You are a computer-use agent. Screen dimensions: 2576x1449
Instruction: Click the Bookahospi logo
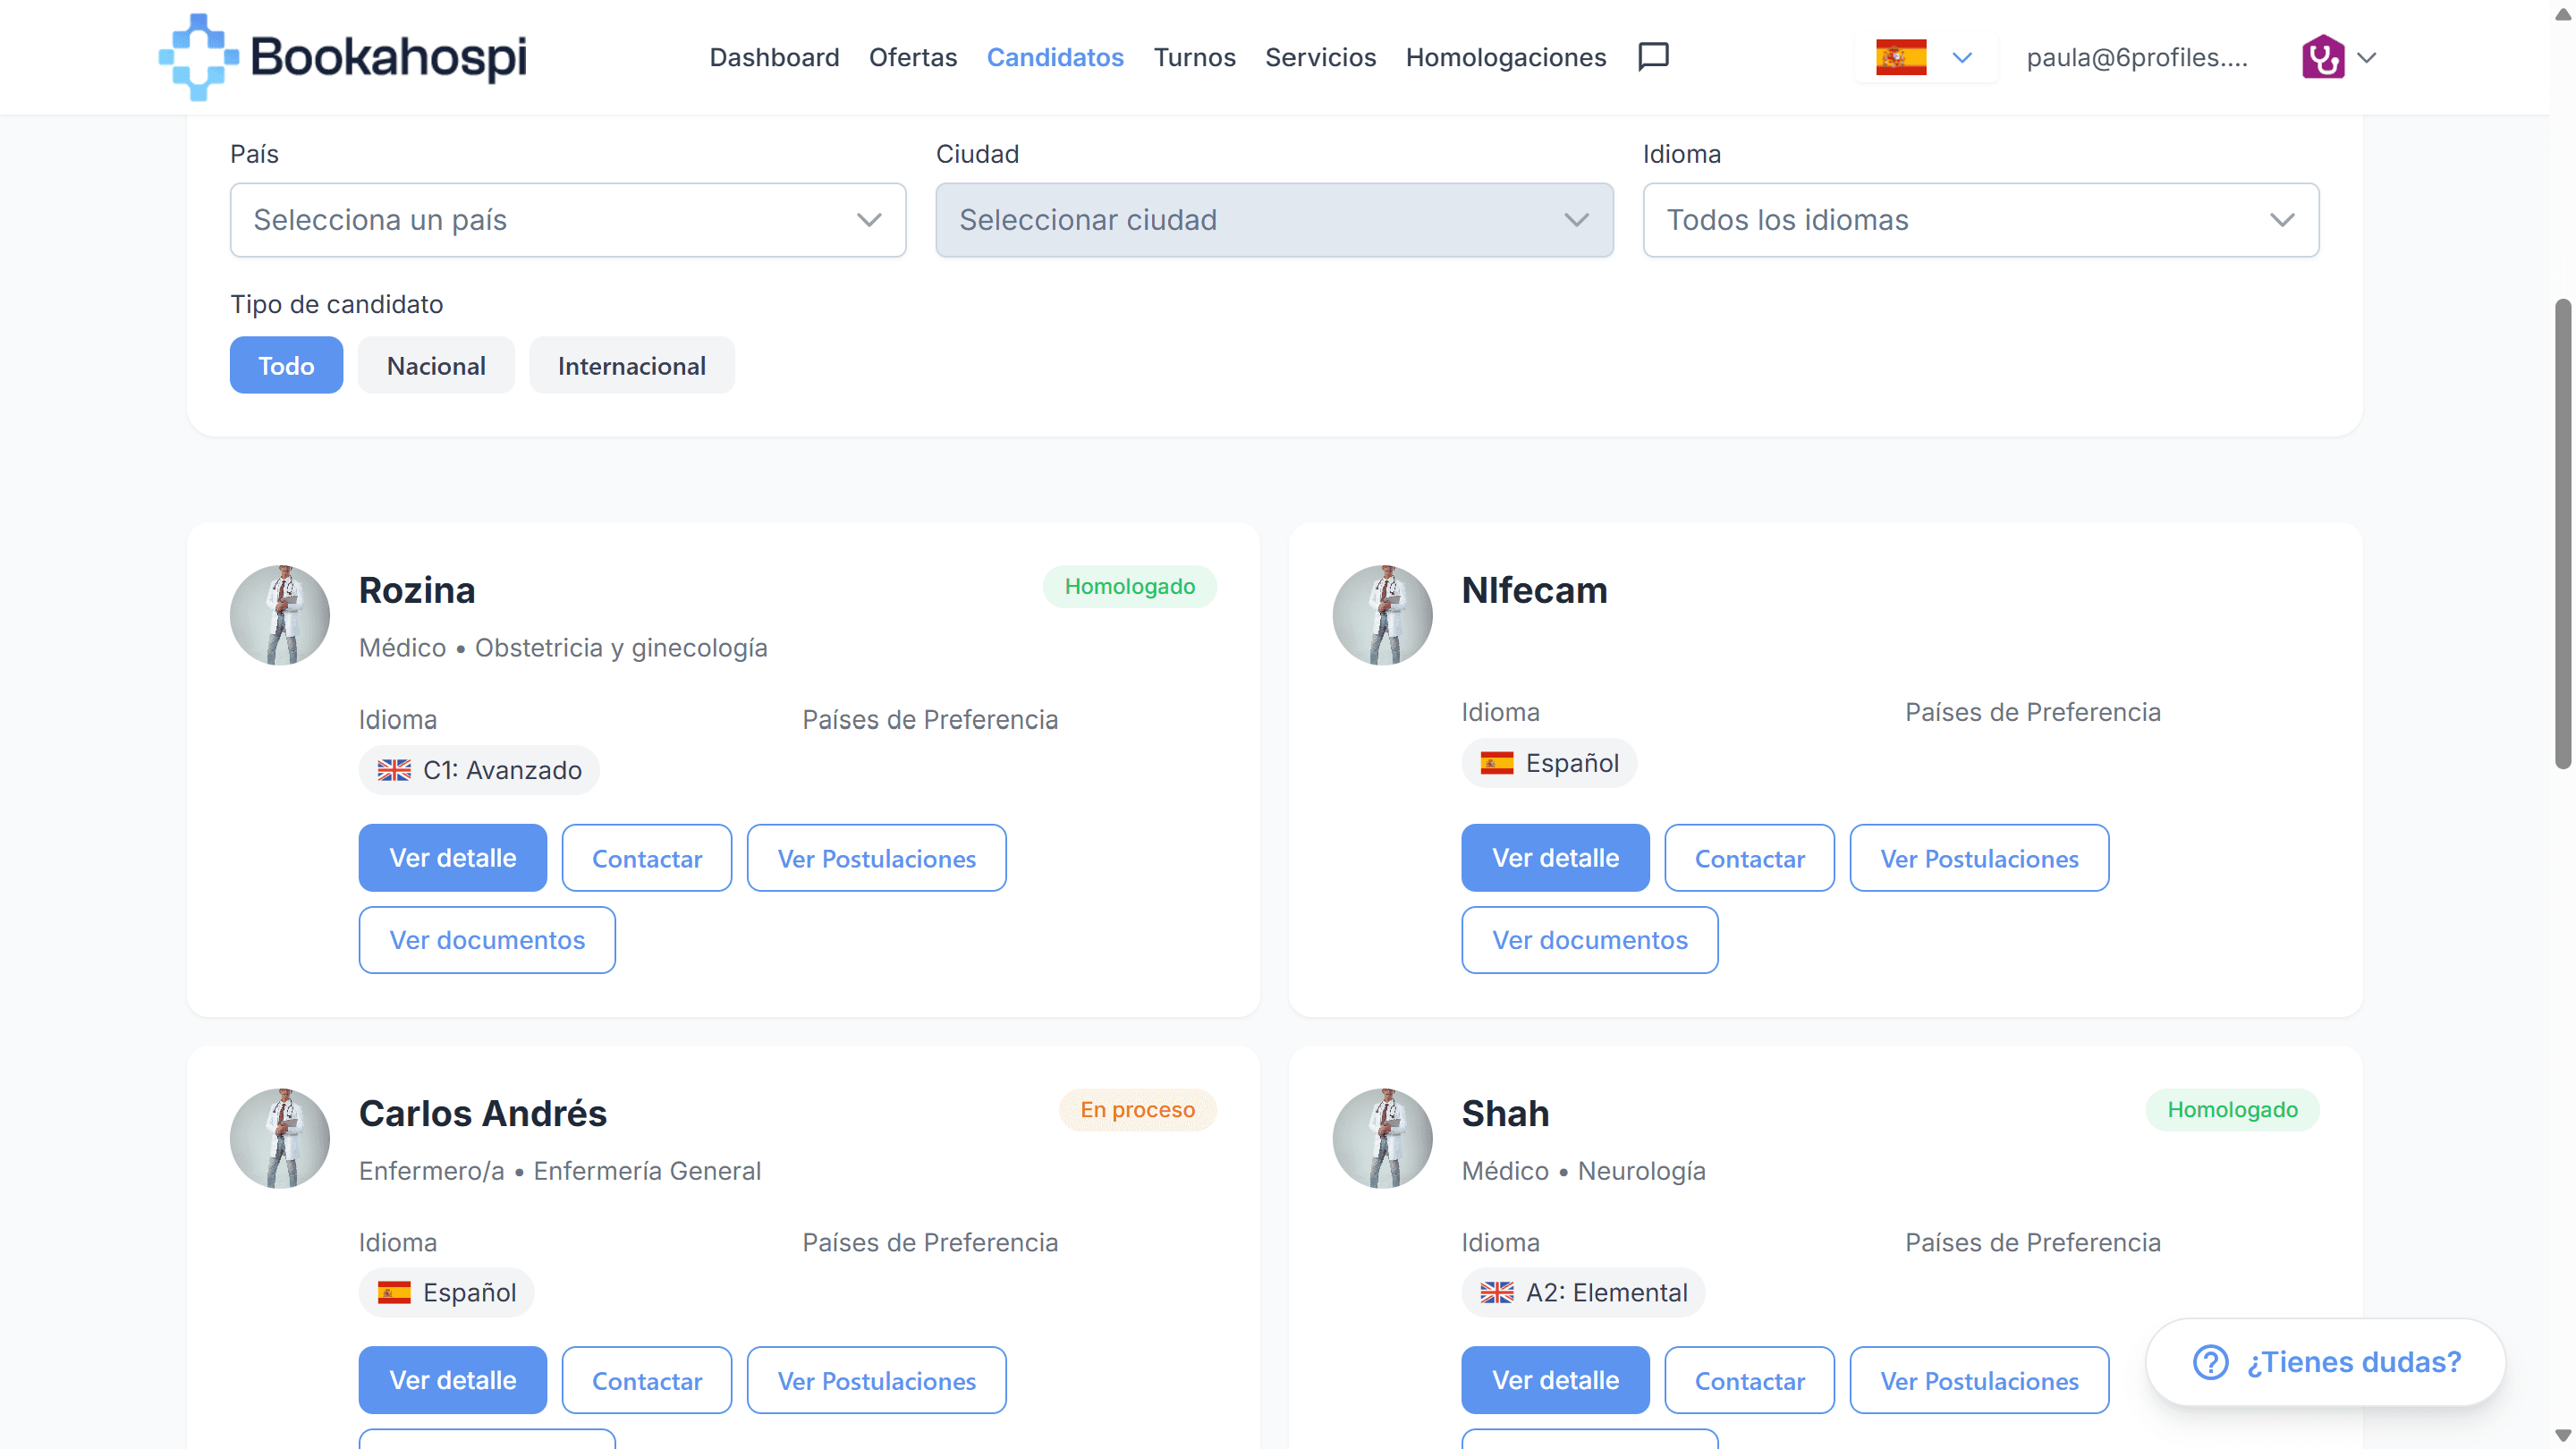tap(343, 57)
